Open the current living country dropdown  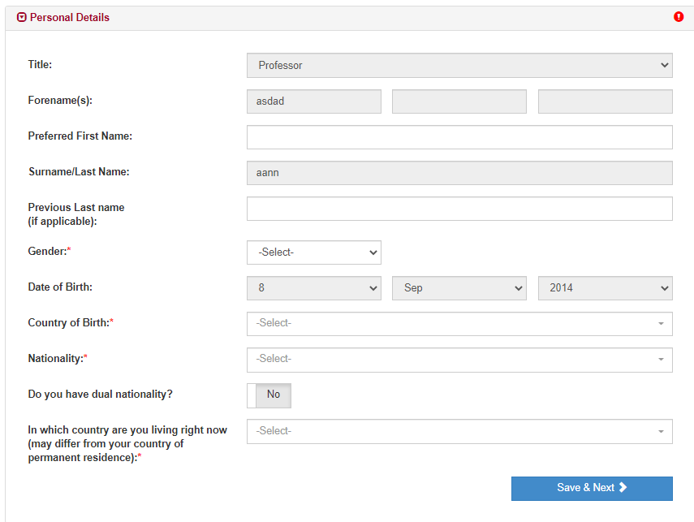[459, 431]
